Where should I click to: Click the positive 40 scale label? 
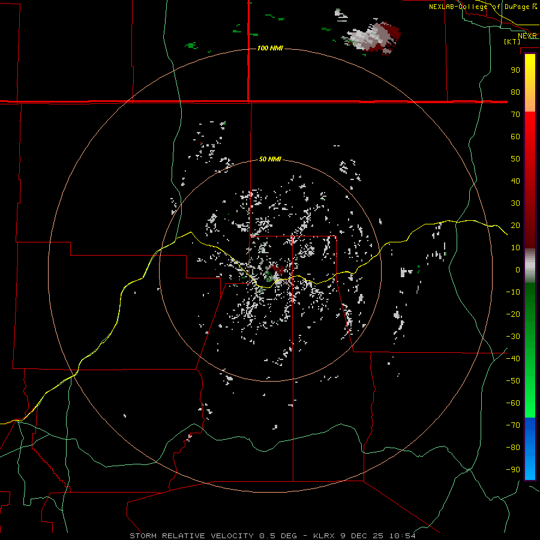[515, 181]
